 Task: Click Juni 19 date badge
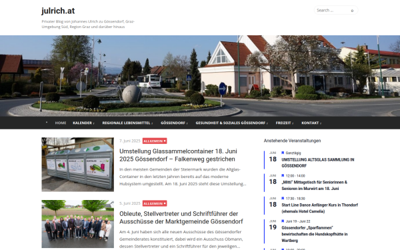click(273, 225)
